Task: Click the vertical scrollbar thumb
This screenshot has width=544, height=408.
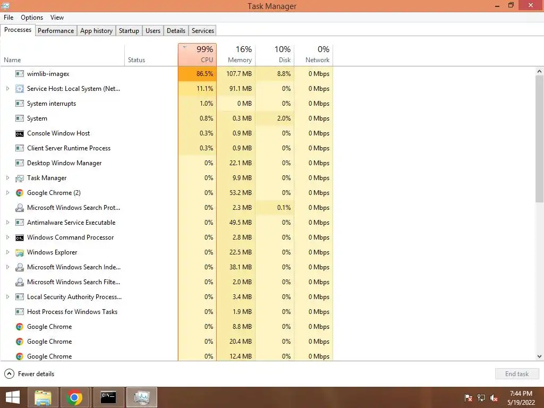Action: click(539, 139)
